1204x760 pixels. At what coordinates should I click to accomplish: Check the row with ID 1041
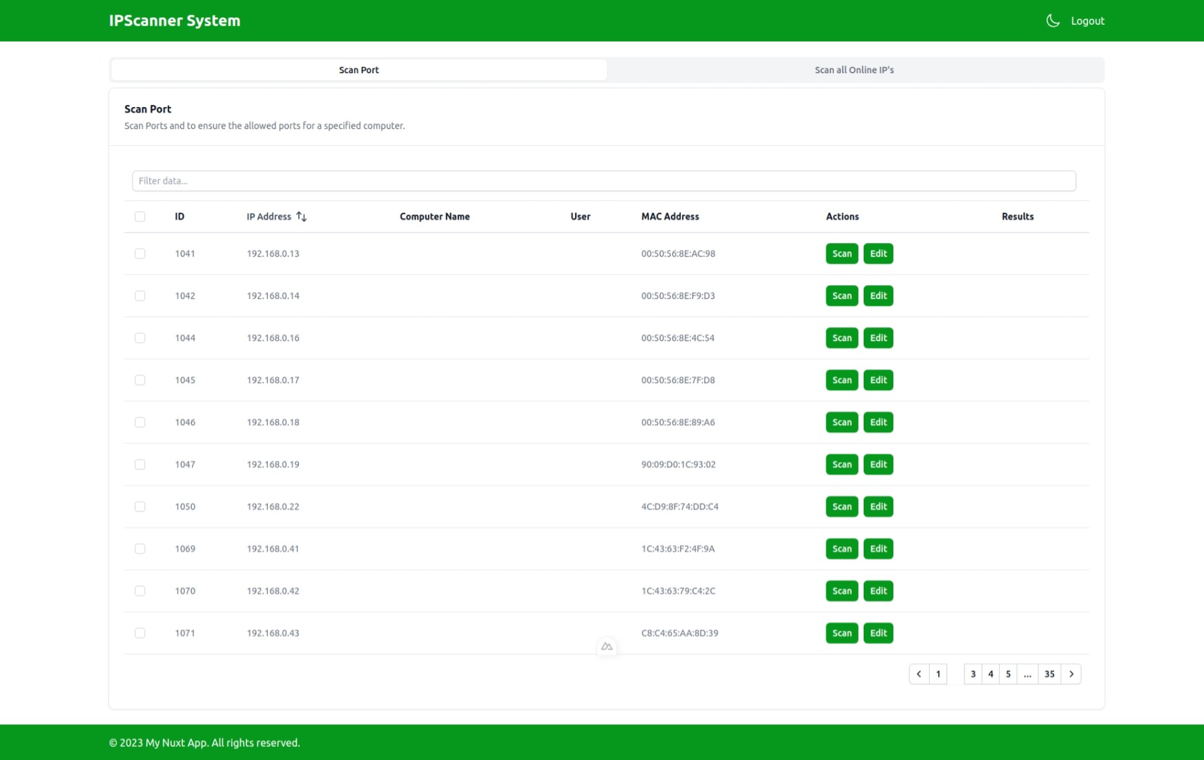[x=140, y=253]
